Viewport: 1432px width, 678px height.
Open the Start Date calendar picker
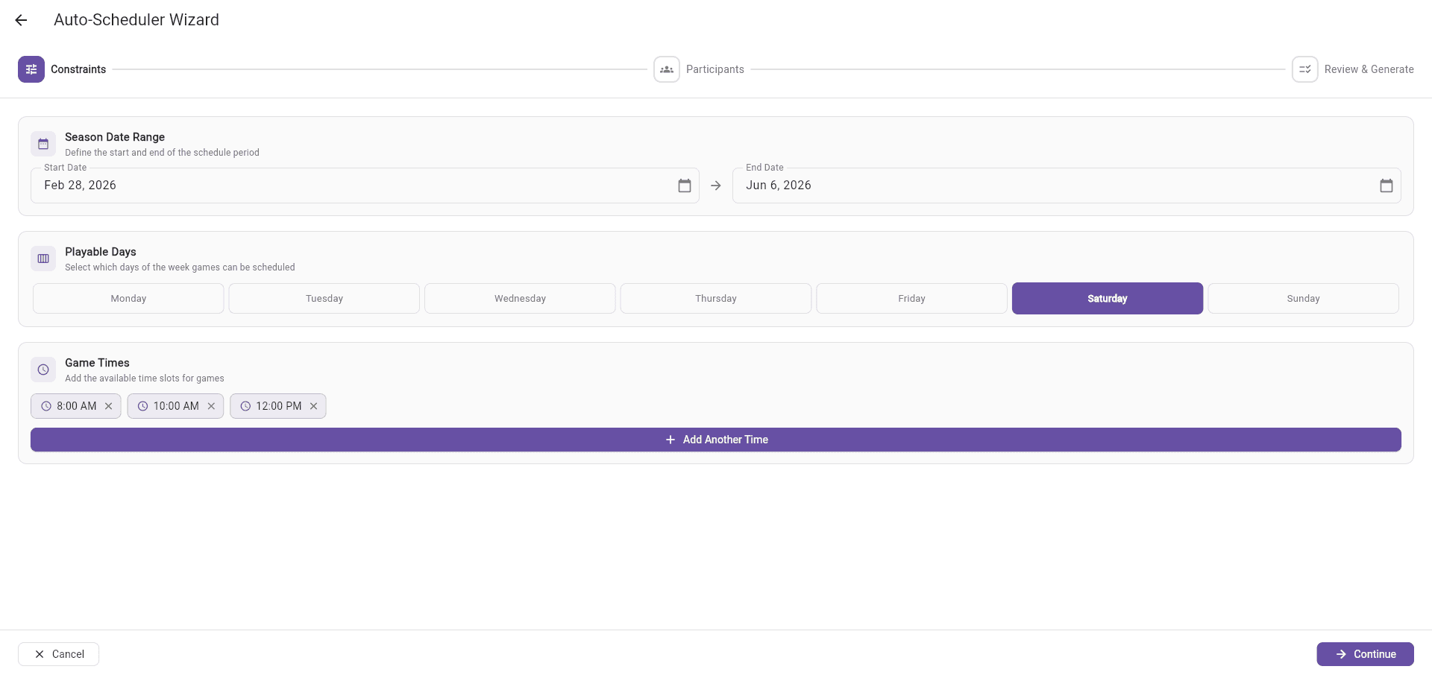click(685, 186)
